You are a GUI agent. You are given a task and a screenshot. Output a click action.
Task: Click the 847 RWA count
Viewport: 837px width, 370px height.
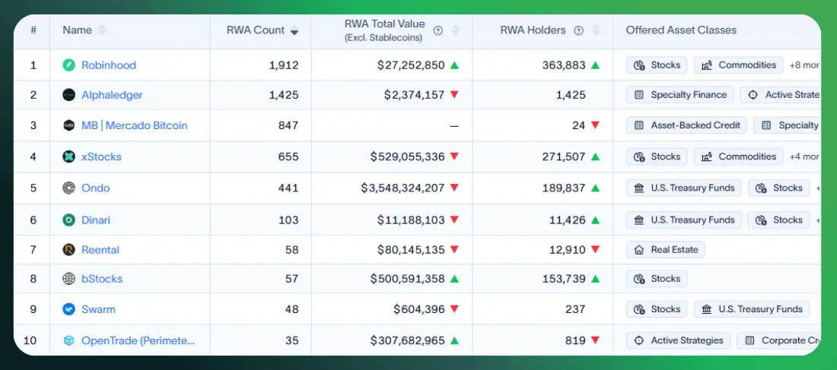tap(288, 126)
